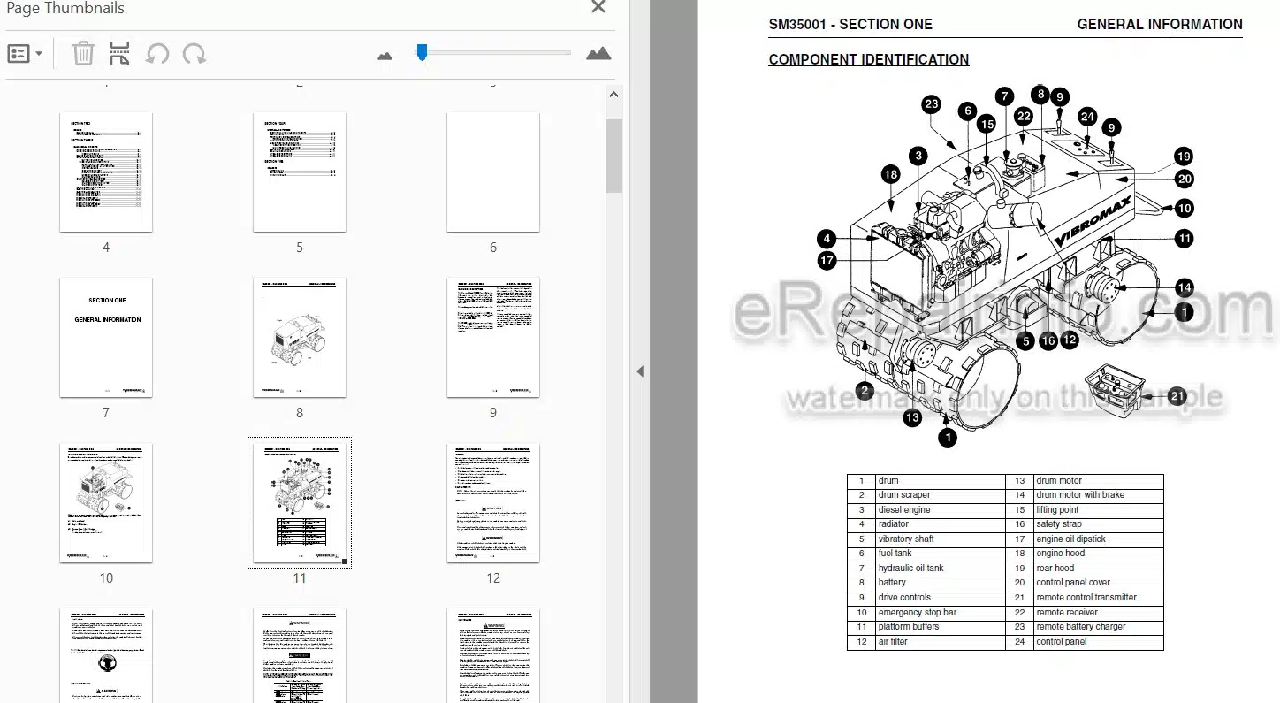
Task: Close the Page Thumbnails panel
Action: (598, 7)
